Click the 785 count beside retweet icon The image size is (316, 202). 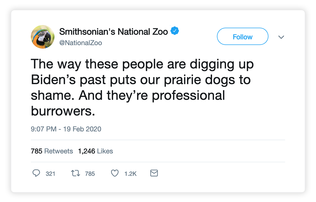point(90,174)
